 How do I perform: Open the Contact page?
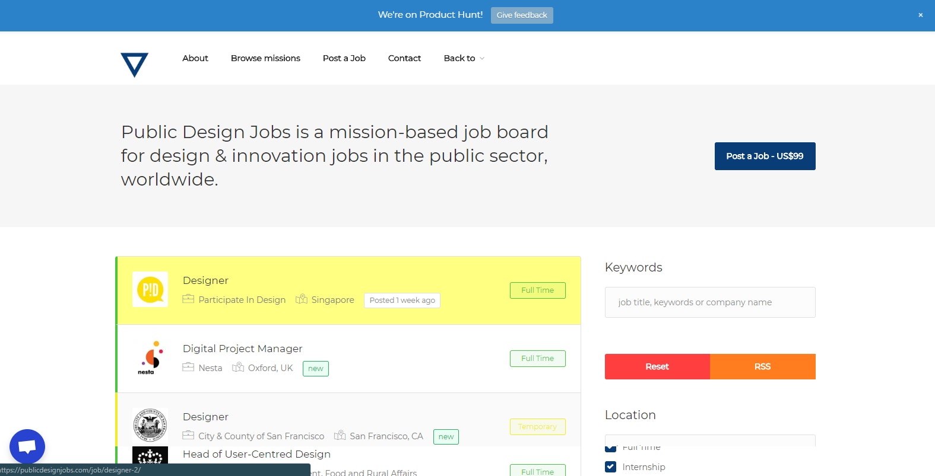tap(404, 58)
